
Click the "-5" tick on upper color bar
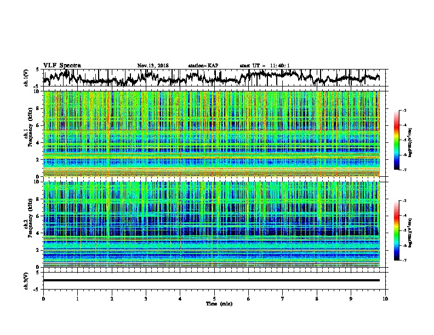coord(404,140)
